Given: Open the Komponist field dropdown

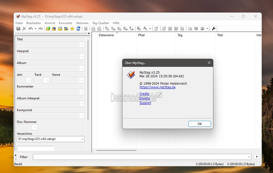Looking at the screenshot, I should [82, 116].
